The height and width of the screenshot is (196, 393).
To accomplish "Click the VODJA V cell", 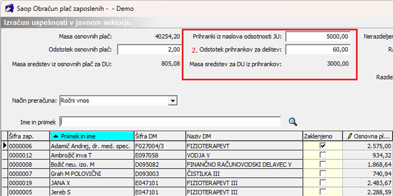I will 244,156.
